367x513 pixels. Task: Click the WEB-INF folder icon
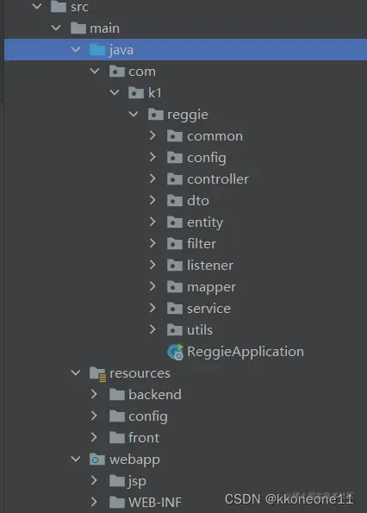pyautogui.click(x=117, y=502)
